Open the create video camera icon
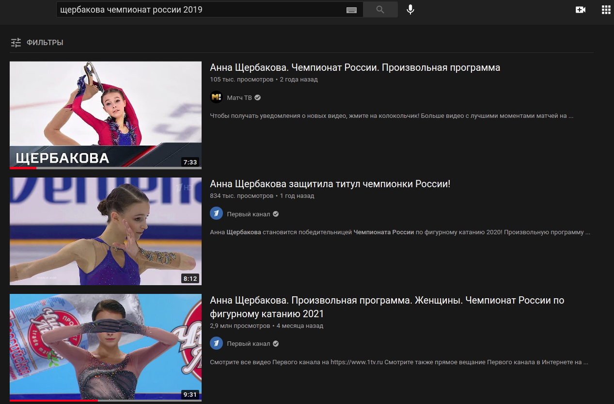 click(580, 10)
